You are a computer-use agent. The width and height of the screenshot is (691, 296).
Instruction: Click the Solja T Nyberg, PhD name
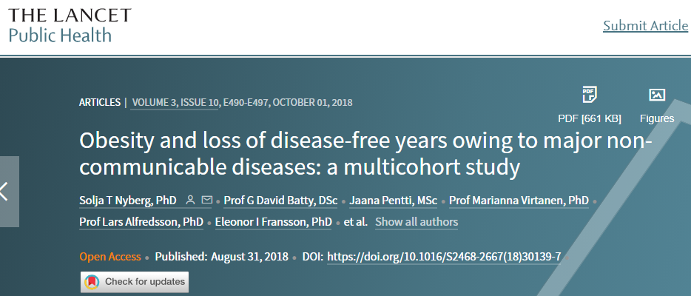coord(128,201)
